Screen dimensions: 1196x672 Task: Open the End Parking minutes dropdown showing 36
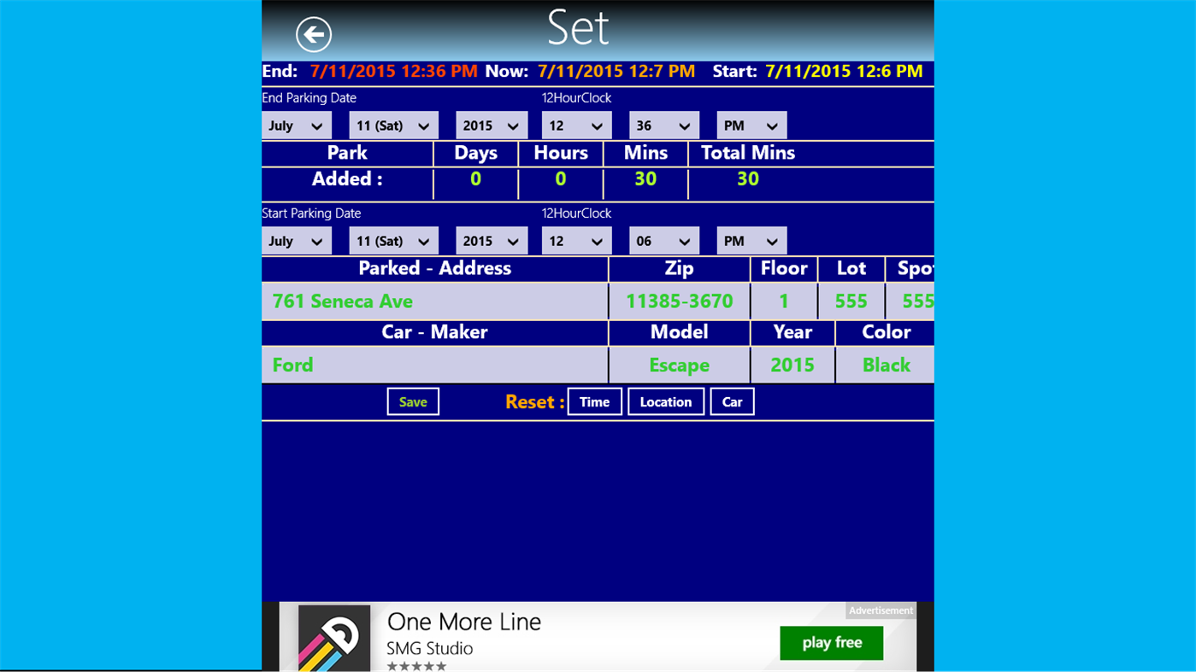point(663,125)
